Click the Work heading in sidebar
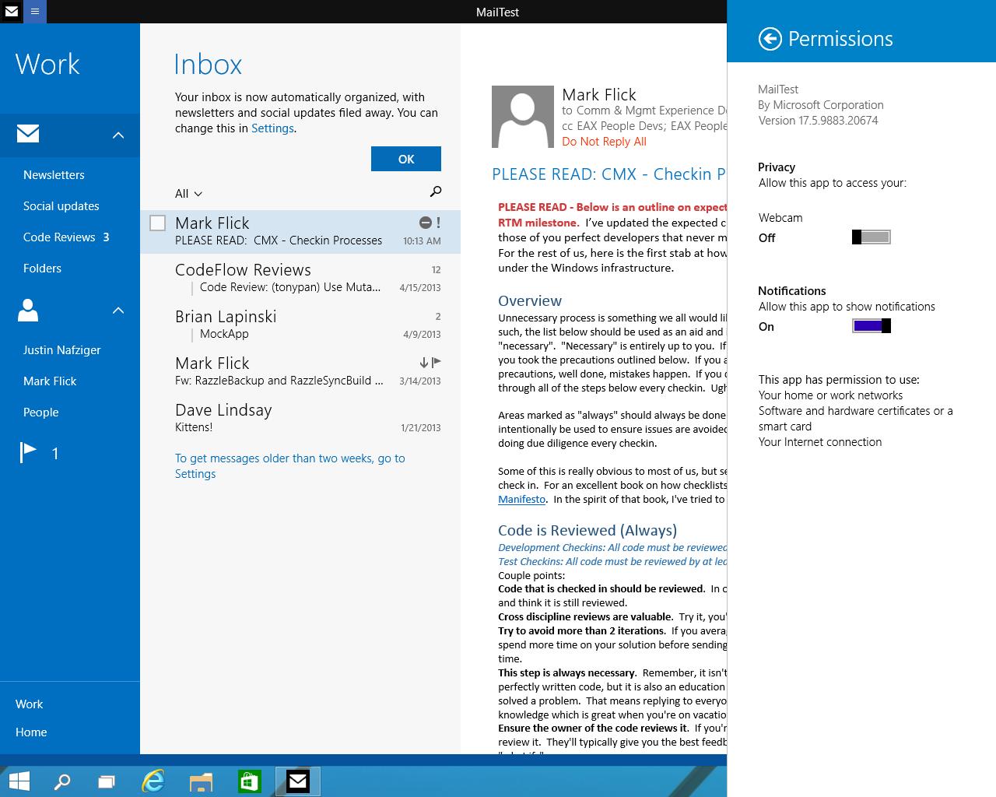Viewport: 996px width, 797px height. coord(47,64)
